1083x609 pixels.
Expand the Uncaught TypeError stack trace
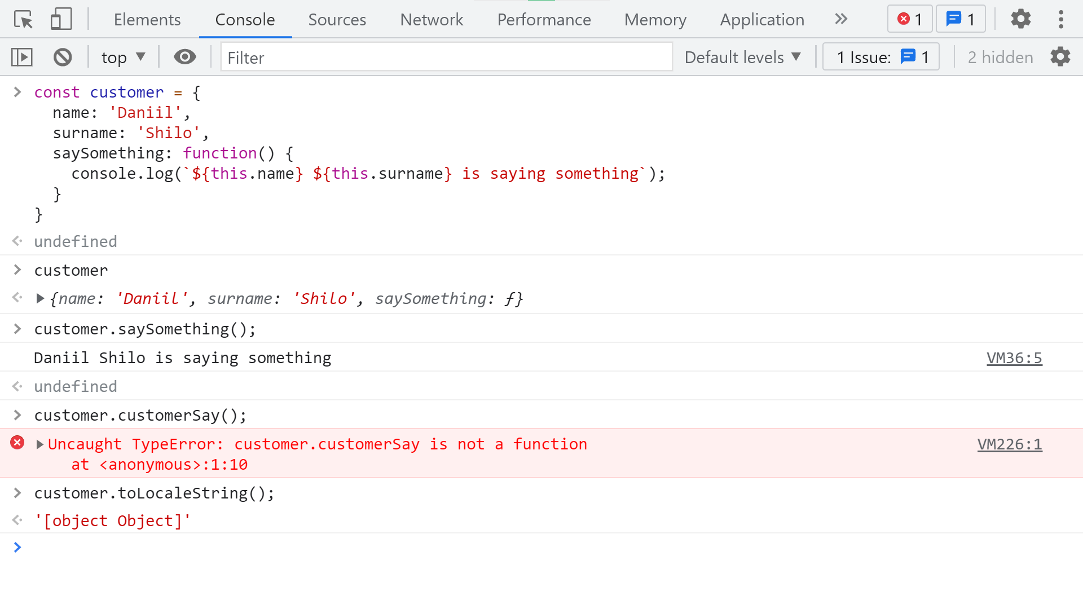(x=40, y=444)
